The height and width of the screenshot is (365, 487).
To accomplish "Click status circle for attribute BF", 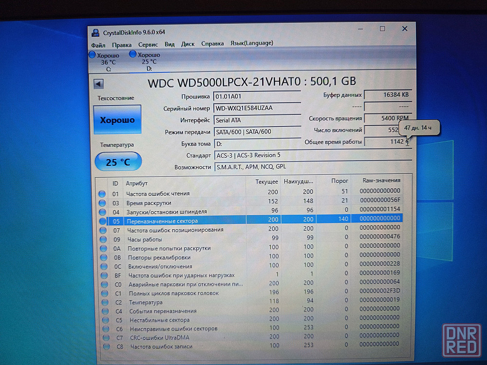I will click(104, 275).
